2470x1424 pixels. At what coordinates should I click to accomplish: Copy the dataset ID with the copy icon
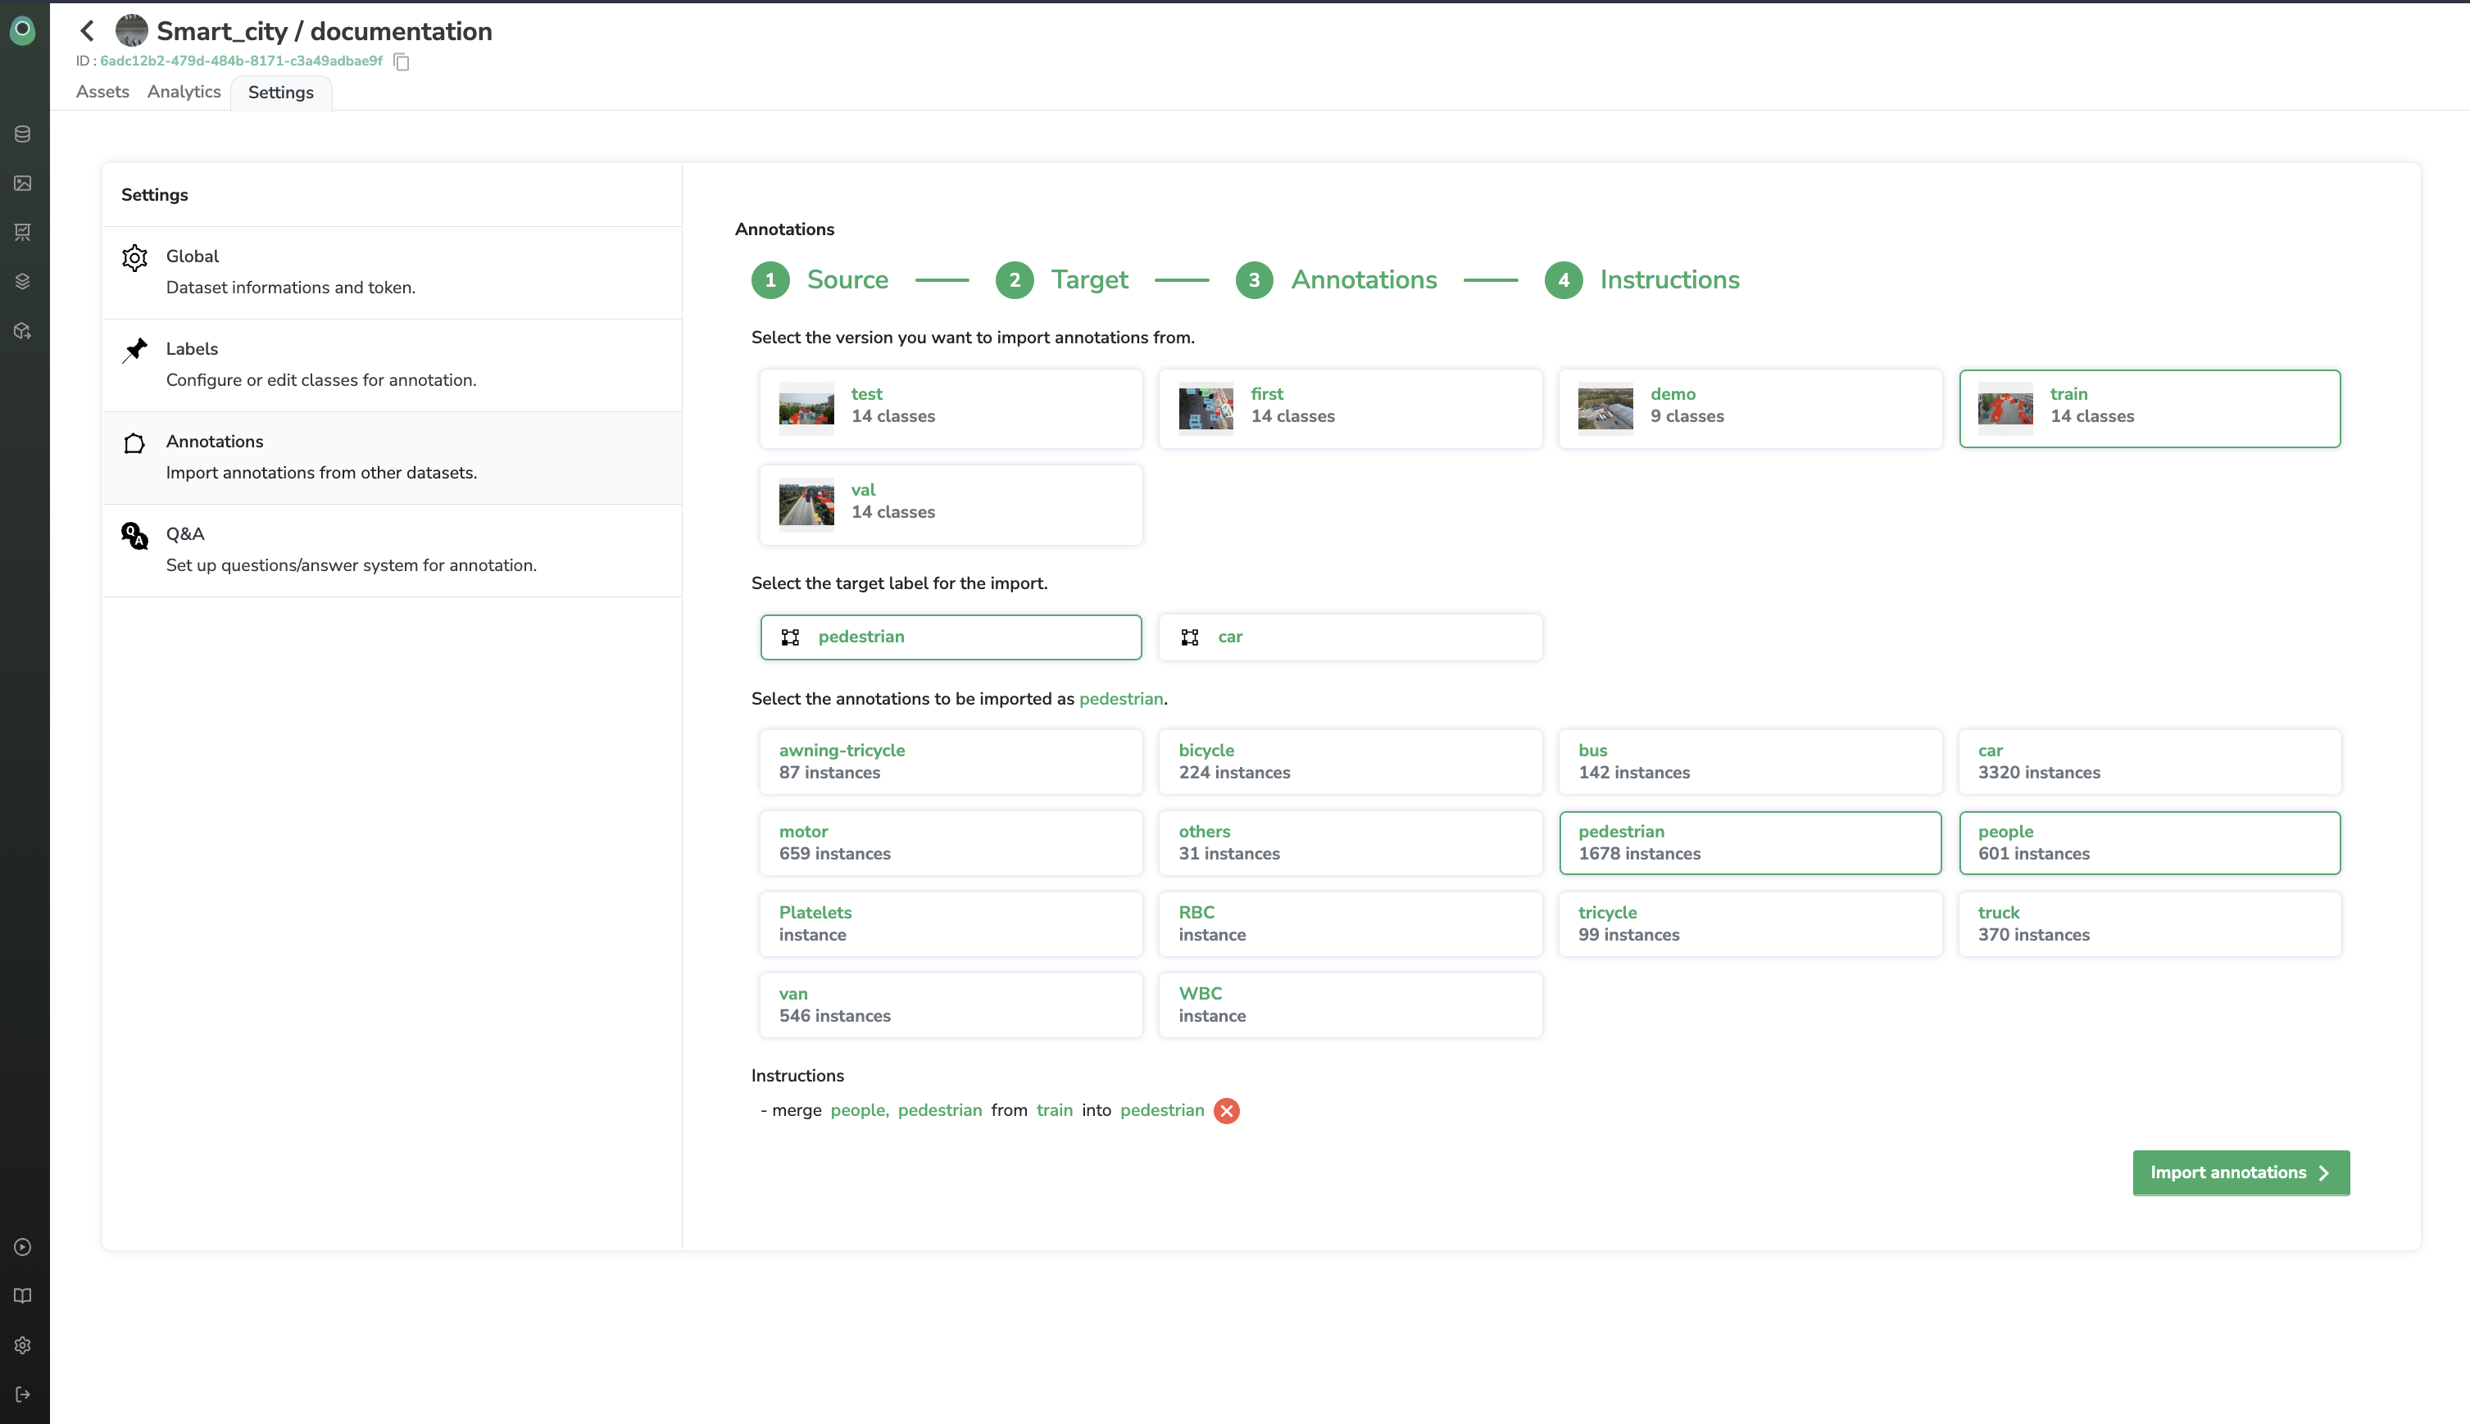[x=401, y=61]
